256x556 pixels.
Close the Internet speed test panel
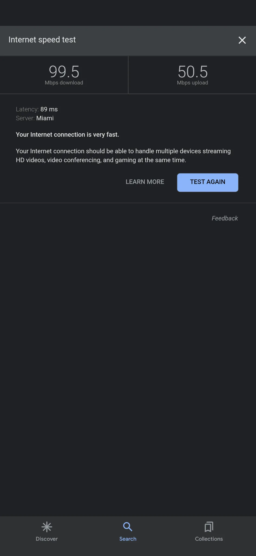(x=242, y=40)
